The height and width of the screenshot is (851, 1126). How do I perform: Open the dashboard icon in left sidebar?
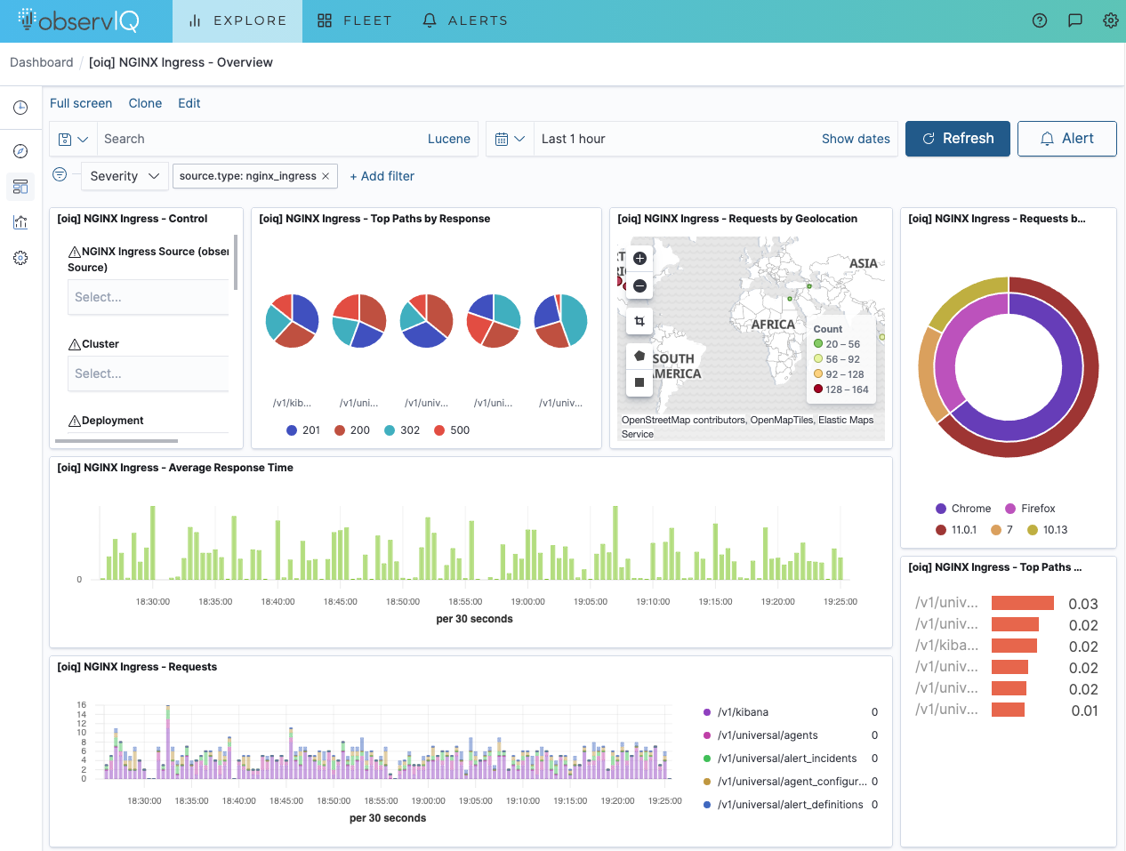[x=20, y=187]
